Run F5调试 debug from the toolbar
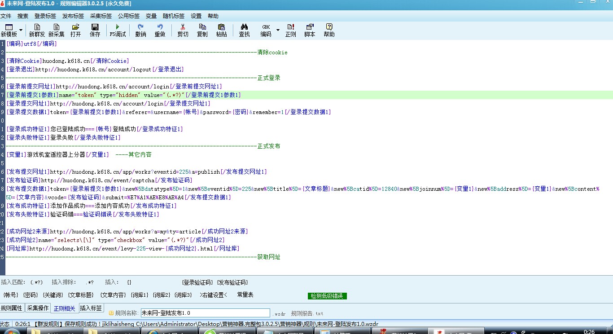This screenshot has width=613, height=334. click(118, 30)
